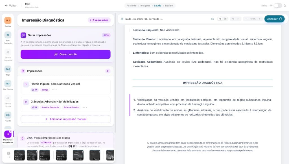Expand link dropdown on Glândulas Adrenais impression
Viewport: 289px width, 164px height.
click(x=85, y=108)
